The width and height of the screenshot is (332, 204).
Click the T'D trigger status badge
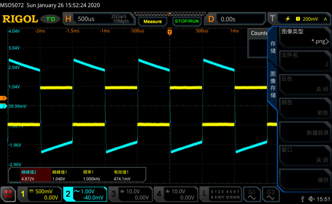[51, 19]
